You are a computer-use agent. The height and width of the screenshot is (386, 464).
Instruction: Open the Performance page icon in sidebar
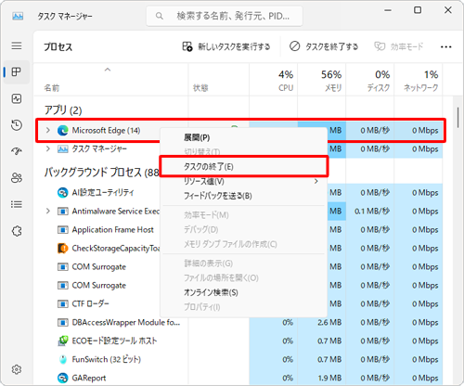(x=17, y=98)
